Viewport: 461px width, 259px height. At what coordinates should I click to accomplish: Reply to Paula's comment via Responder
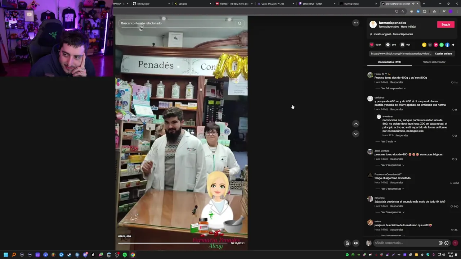[397, 82]
